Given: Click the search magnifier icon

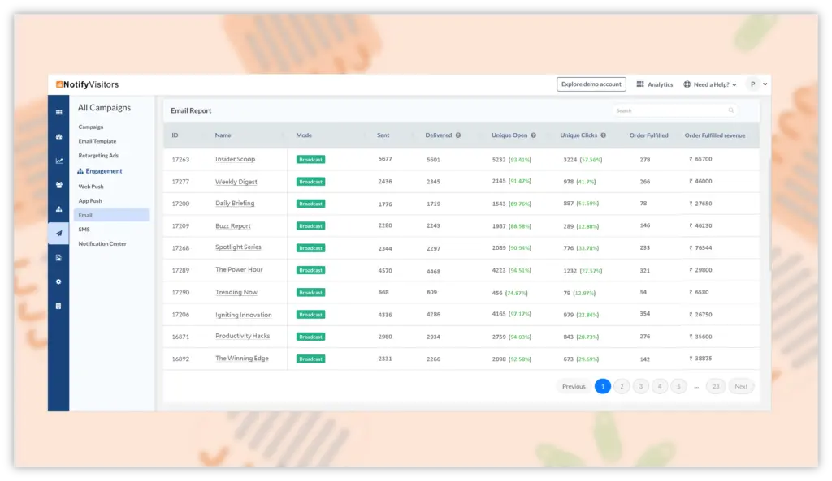Looking at the screenshot, I should 731,110.
